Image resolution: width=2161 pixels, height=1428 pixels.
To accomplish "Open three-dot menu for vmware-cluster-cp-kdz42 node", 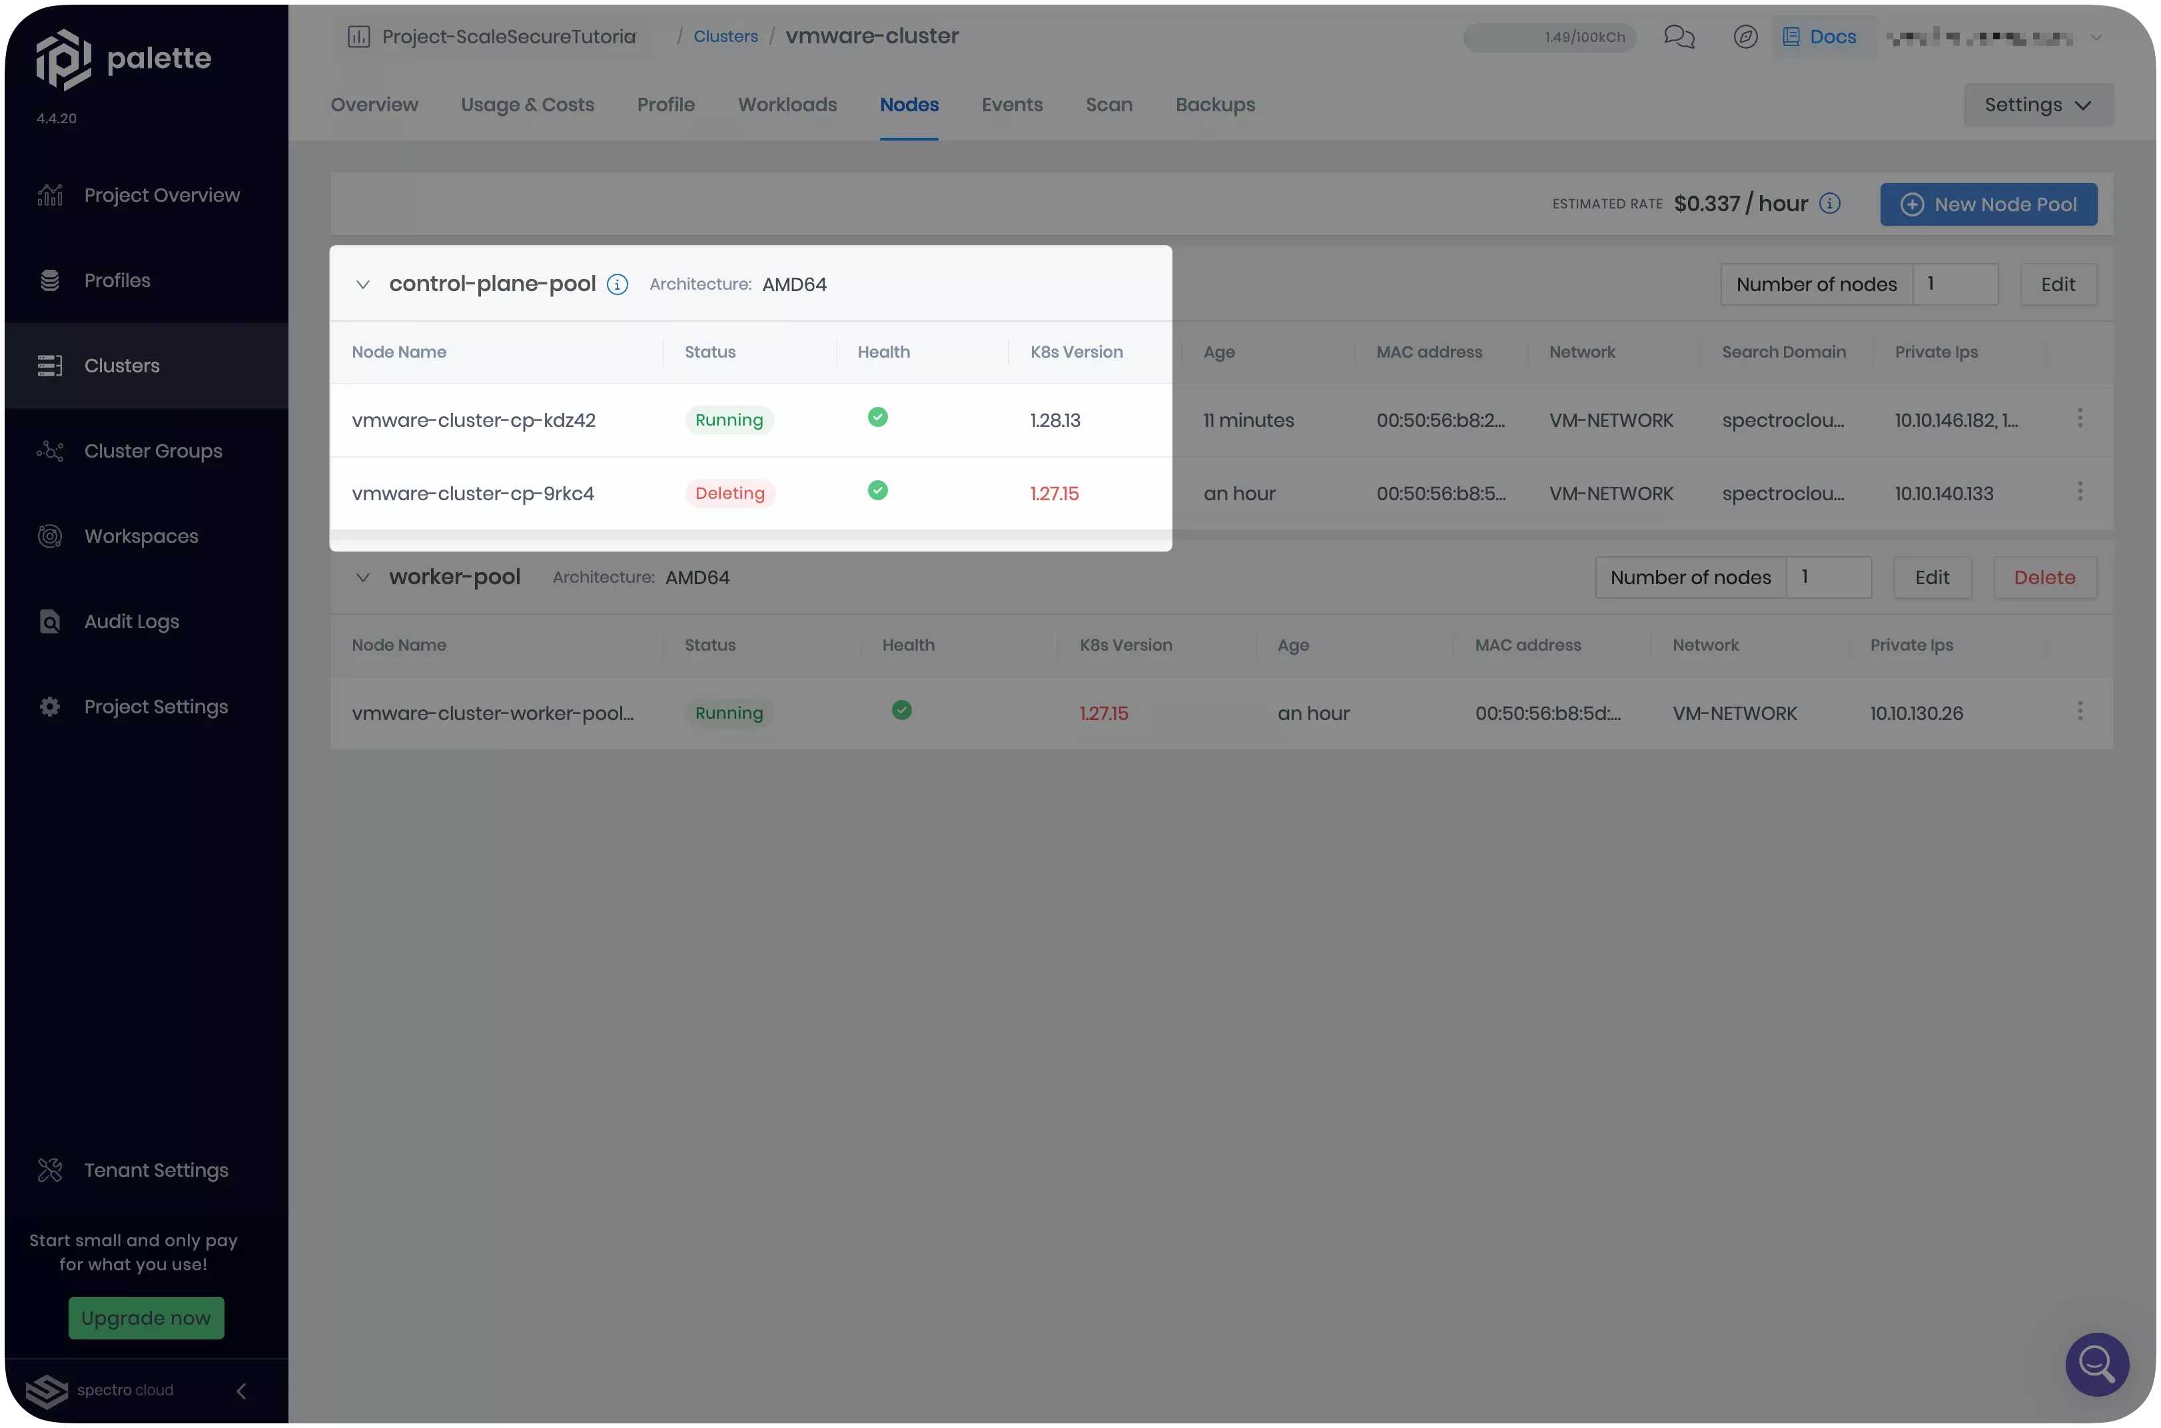I will click(2080, 418).
